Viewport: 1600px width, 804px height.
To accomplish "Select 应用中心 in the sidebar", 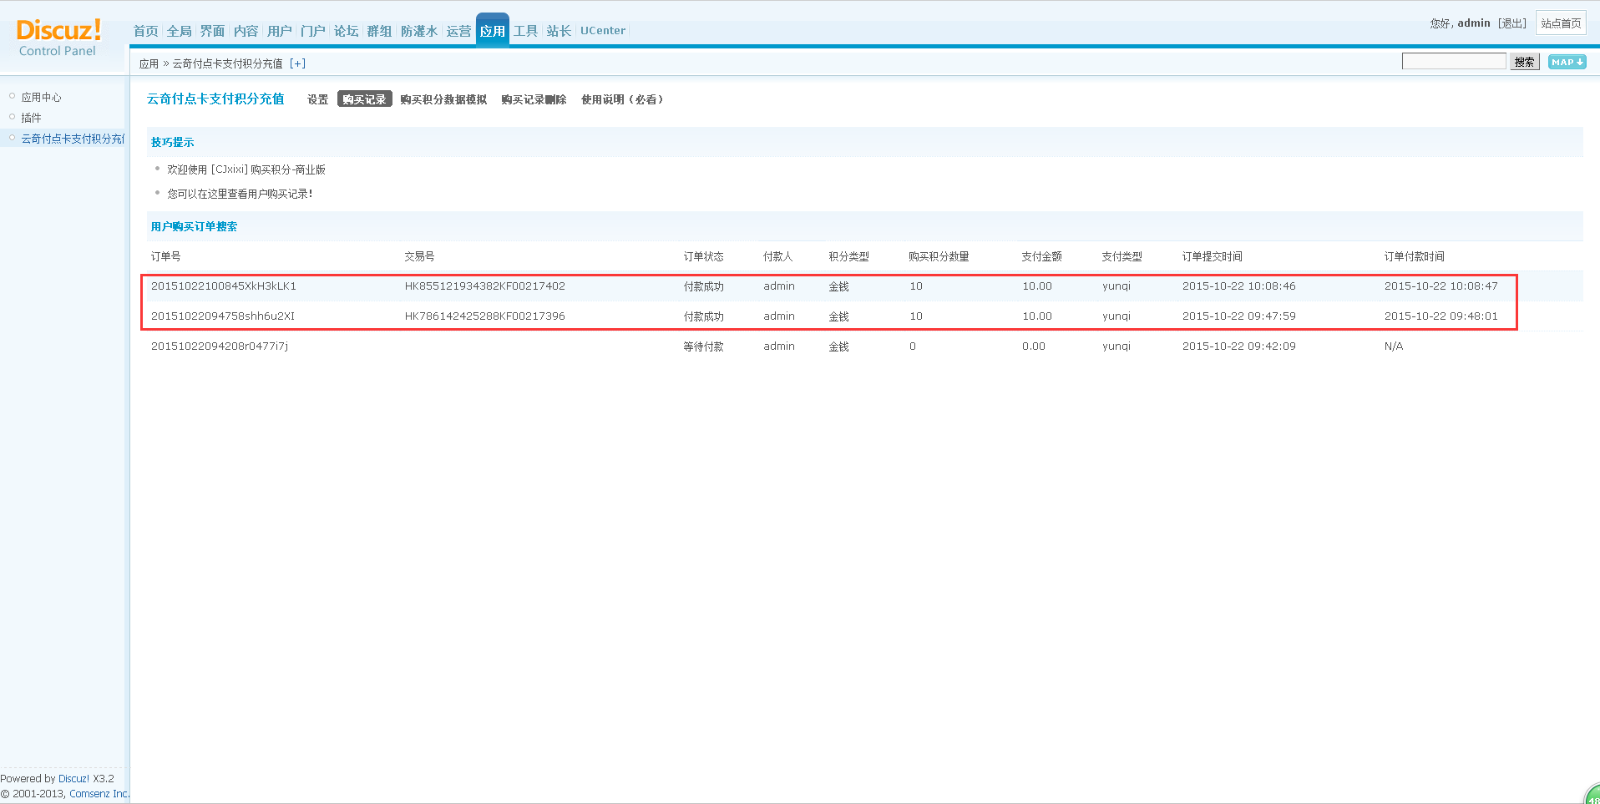I will (x=41, y=97).
